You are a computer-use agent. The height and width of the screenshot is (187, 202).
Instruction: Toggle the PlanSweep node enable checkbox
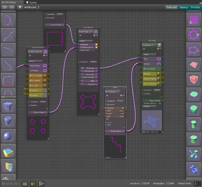point(144,49)
